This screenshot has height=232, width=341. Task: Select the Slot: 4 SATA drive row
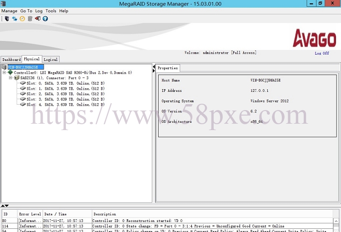pyautogui.click(x=65, y=105)
